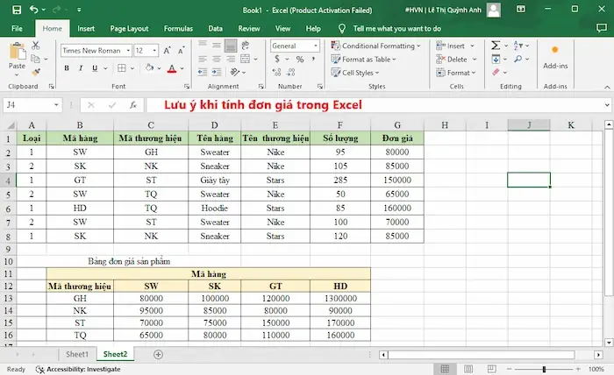The height and width of the screenshot is (375, 614).
Task: Click the zoom slider handle
Action: pyautogui.click(x=544, y=369)
